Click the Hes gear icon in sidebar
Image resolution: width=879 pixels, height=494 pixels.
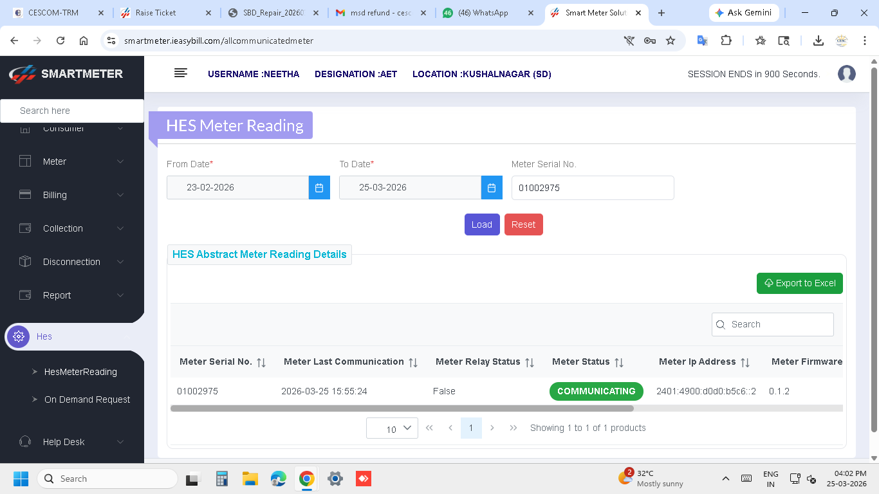point(19,336)
